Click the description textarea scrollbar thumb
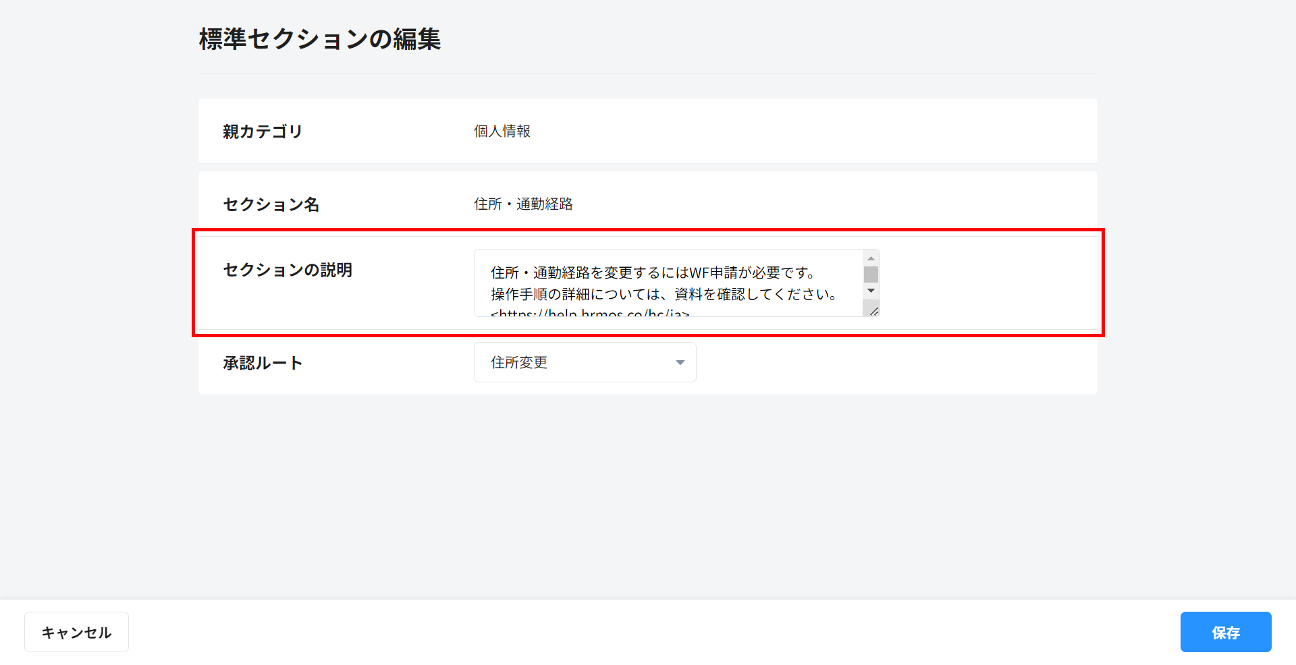1296x665 pixels. [871, 274]
